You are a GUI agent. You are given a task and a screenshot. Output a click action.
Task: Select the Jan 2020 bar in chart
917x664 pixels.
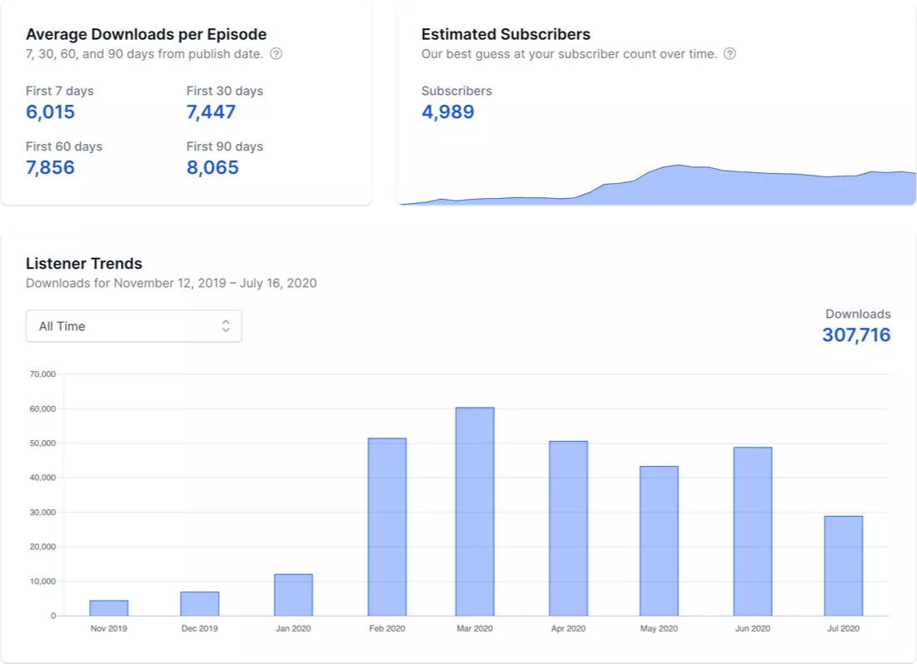[293, 595]
